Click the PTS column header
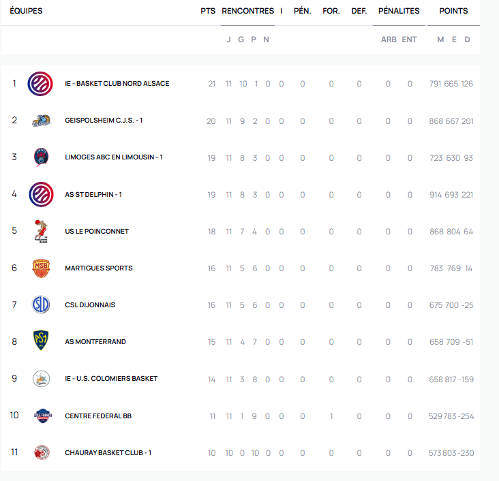Screen dimensions: 499x481 click(208, 11)
